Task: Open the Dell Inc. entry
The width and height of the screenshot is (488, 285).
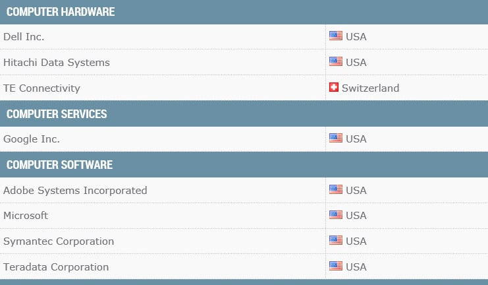Action: (x=24, y=37)
